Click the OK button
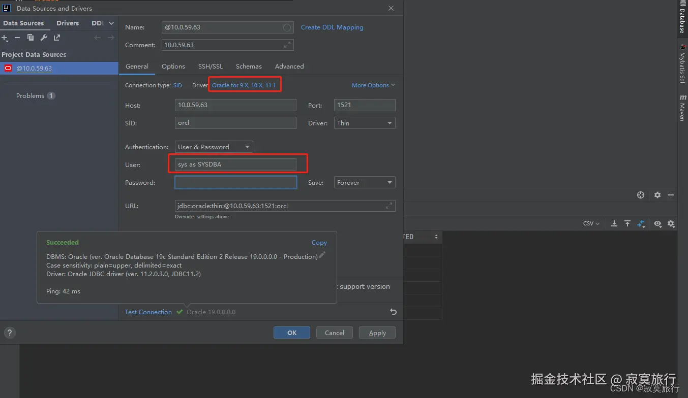The image size is (688, 398). (292, 333)
